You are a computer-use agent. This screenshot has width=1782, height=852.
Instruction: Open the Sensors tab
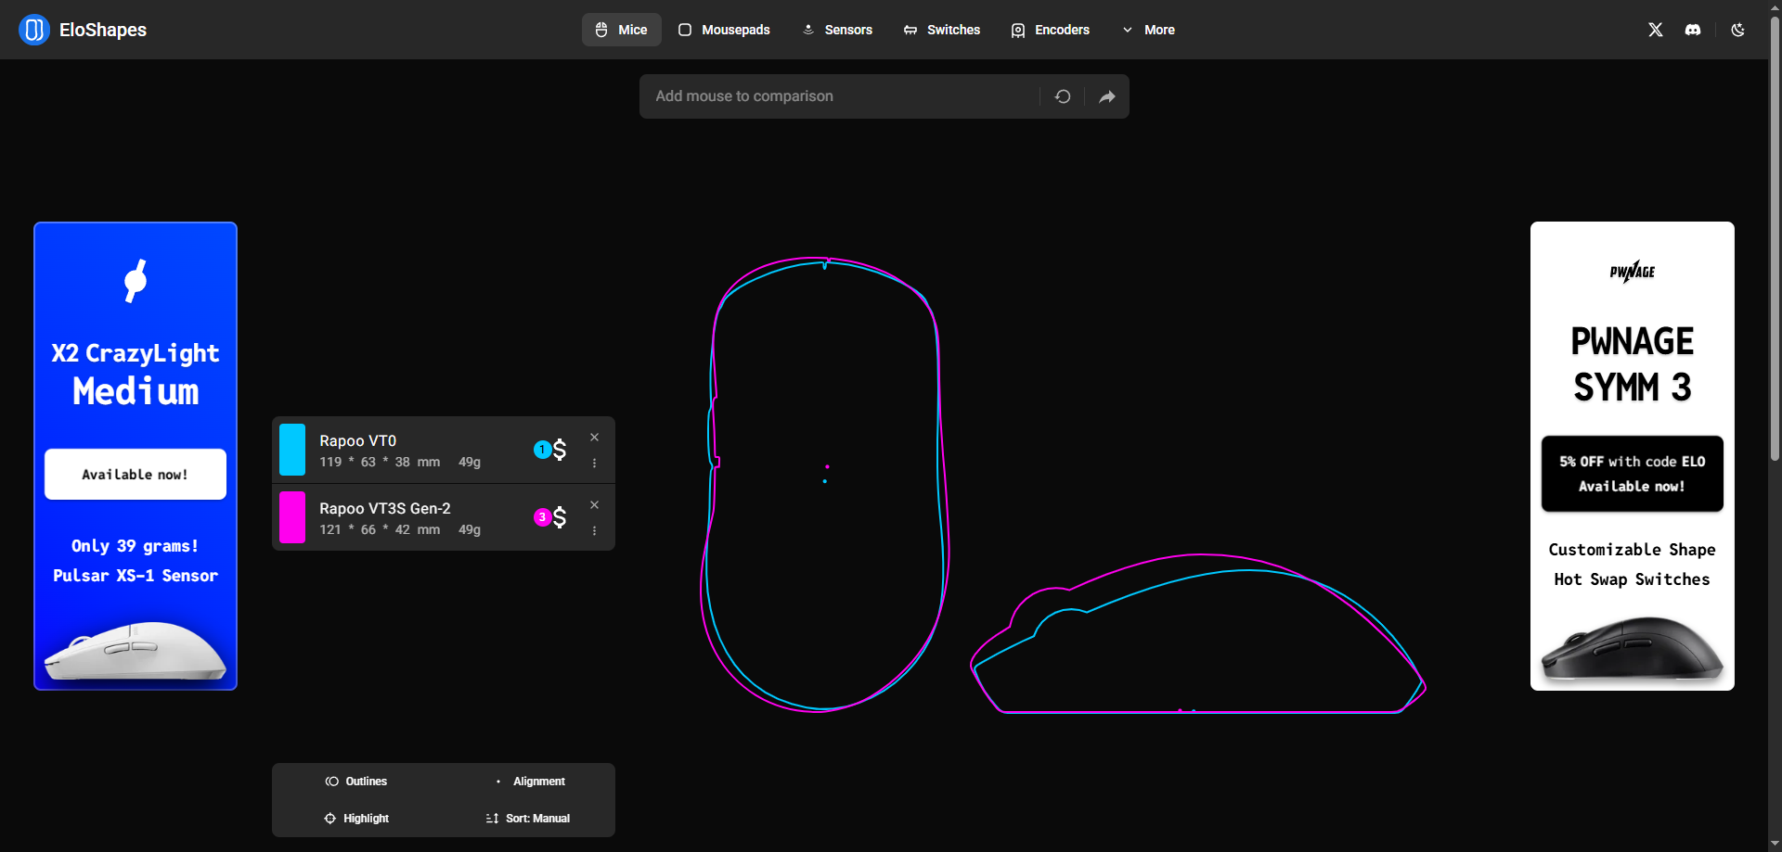(x=837, y=30)
